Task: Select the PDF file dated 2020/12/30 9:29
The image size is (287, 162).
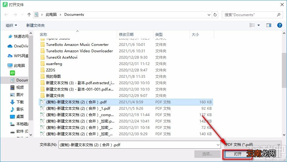Action: [126, 134]
